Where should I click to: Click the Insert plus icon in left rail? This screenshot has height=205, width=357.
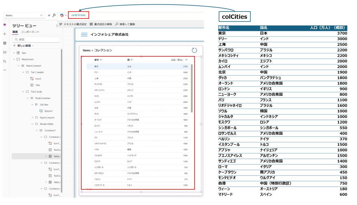[5, 34]
